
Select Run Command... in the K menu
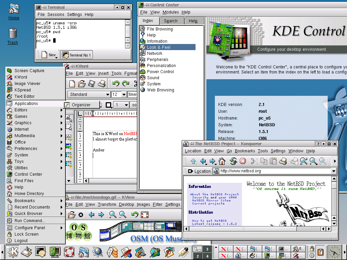pos(35,221)
